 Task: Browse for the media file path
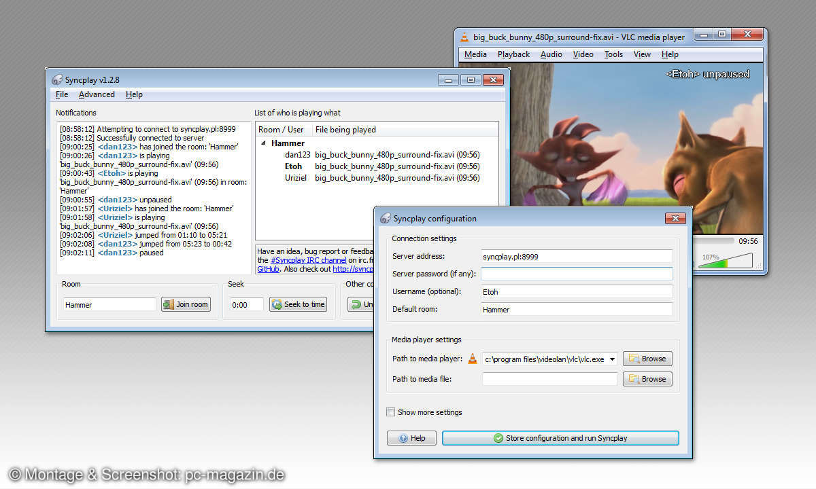647,379
